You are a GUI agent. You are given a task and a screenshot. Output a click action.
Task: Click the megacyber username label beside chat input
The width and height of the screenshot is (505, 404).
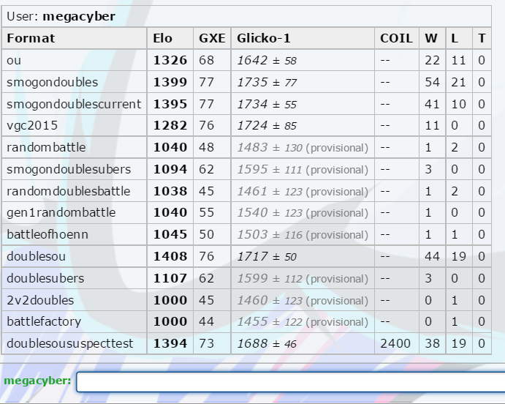click(37, 381)
